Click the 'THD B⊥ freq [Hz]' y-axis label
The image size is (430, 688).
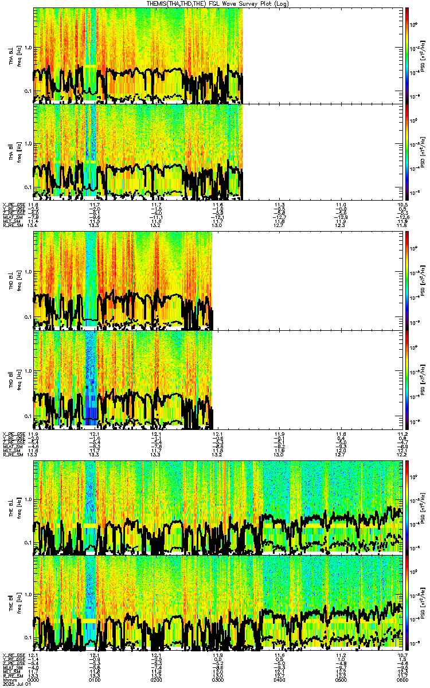coord(14,280)
